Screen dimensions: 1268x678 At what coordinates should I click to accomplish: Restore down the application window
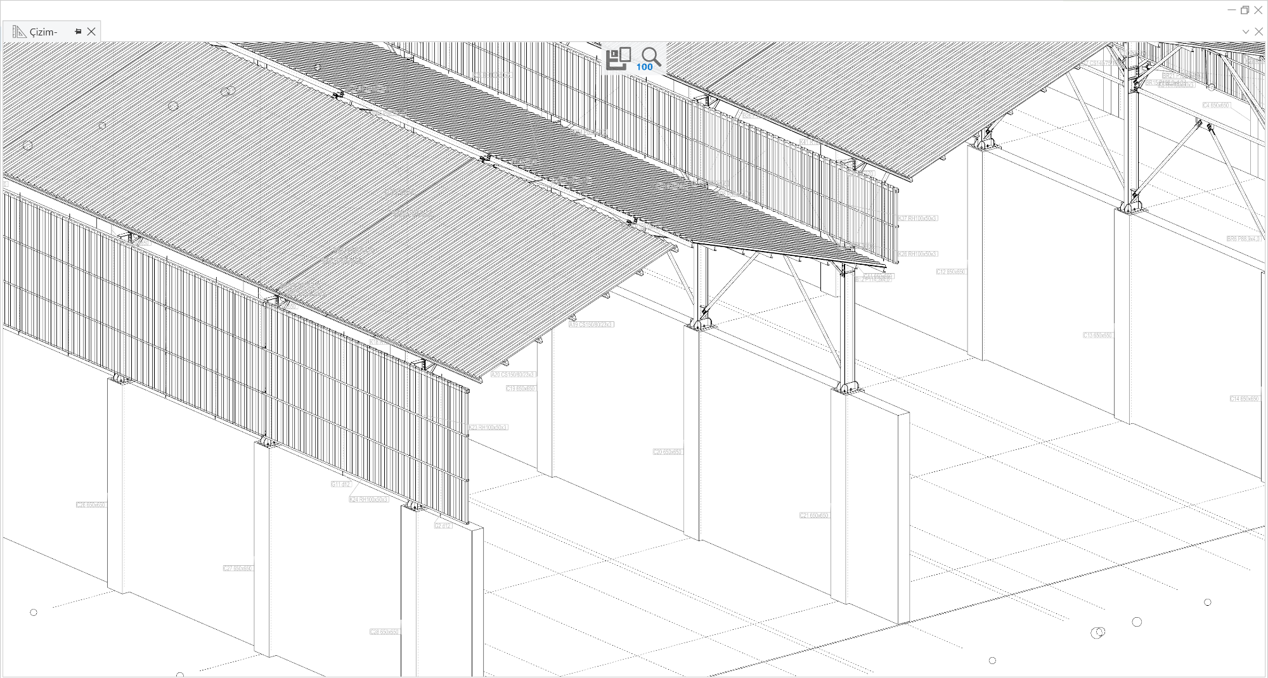pos(1245,10)
